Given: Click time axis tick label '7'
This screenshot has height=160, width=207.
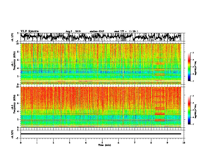Looking at the screenshot, I should click(x=135, y=143).
